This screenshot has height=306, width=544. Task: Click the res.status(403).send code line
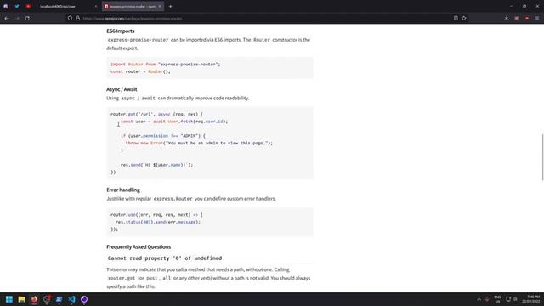(x=158, y=222)
